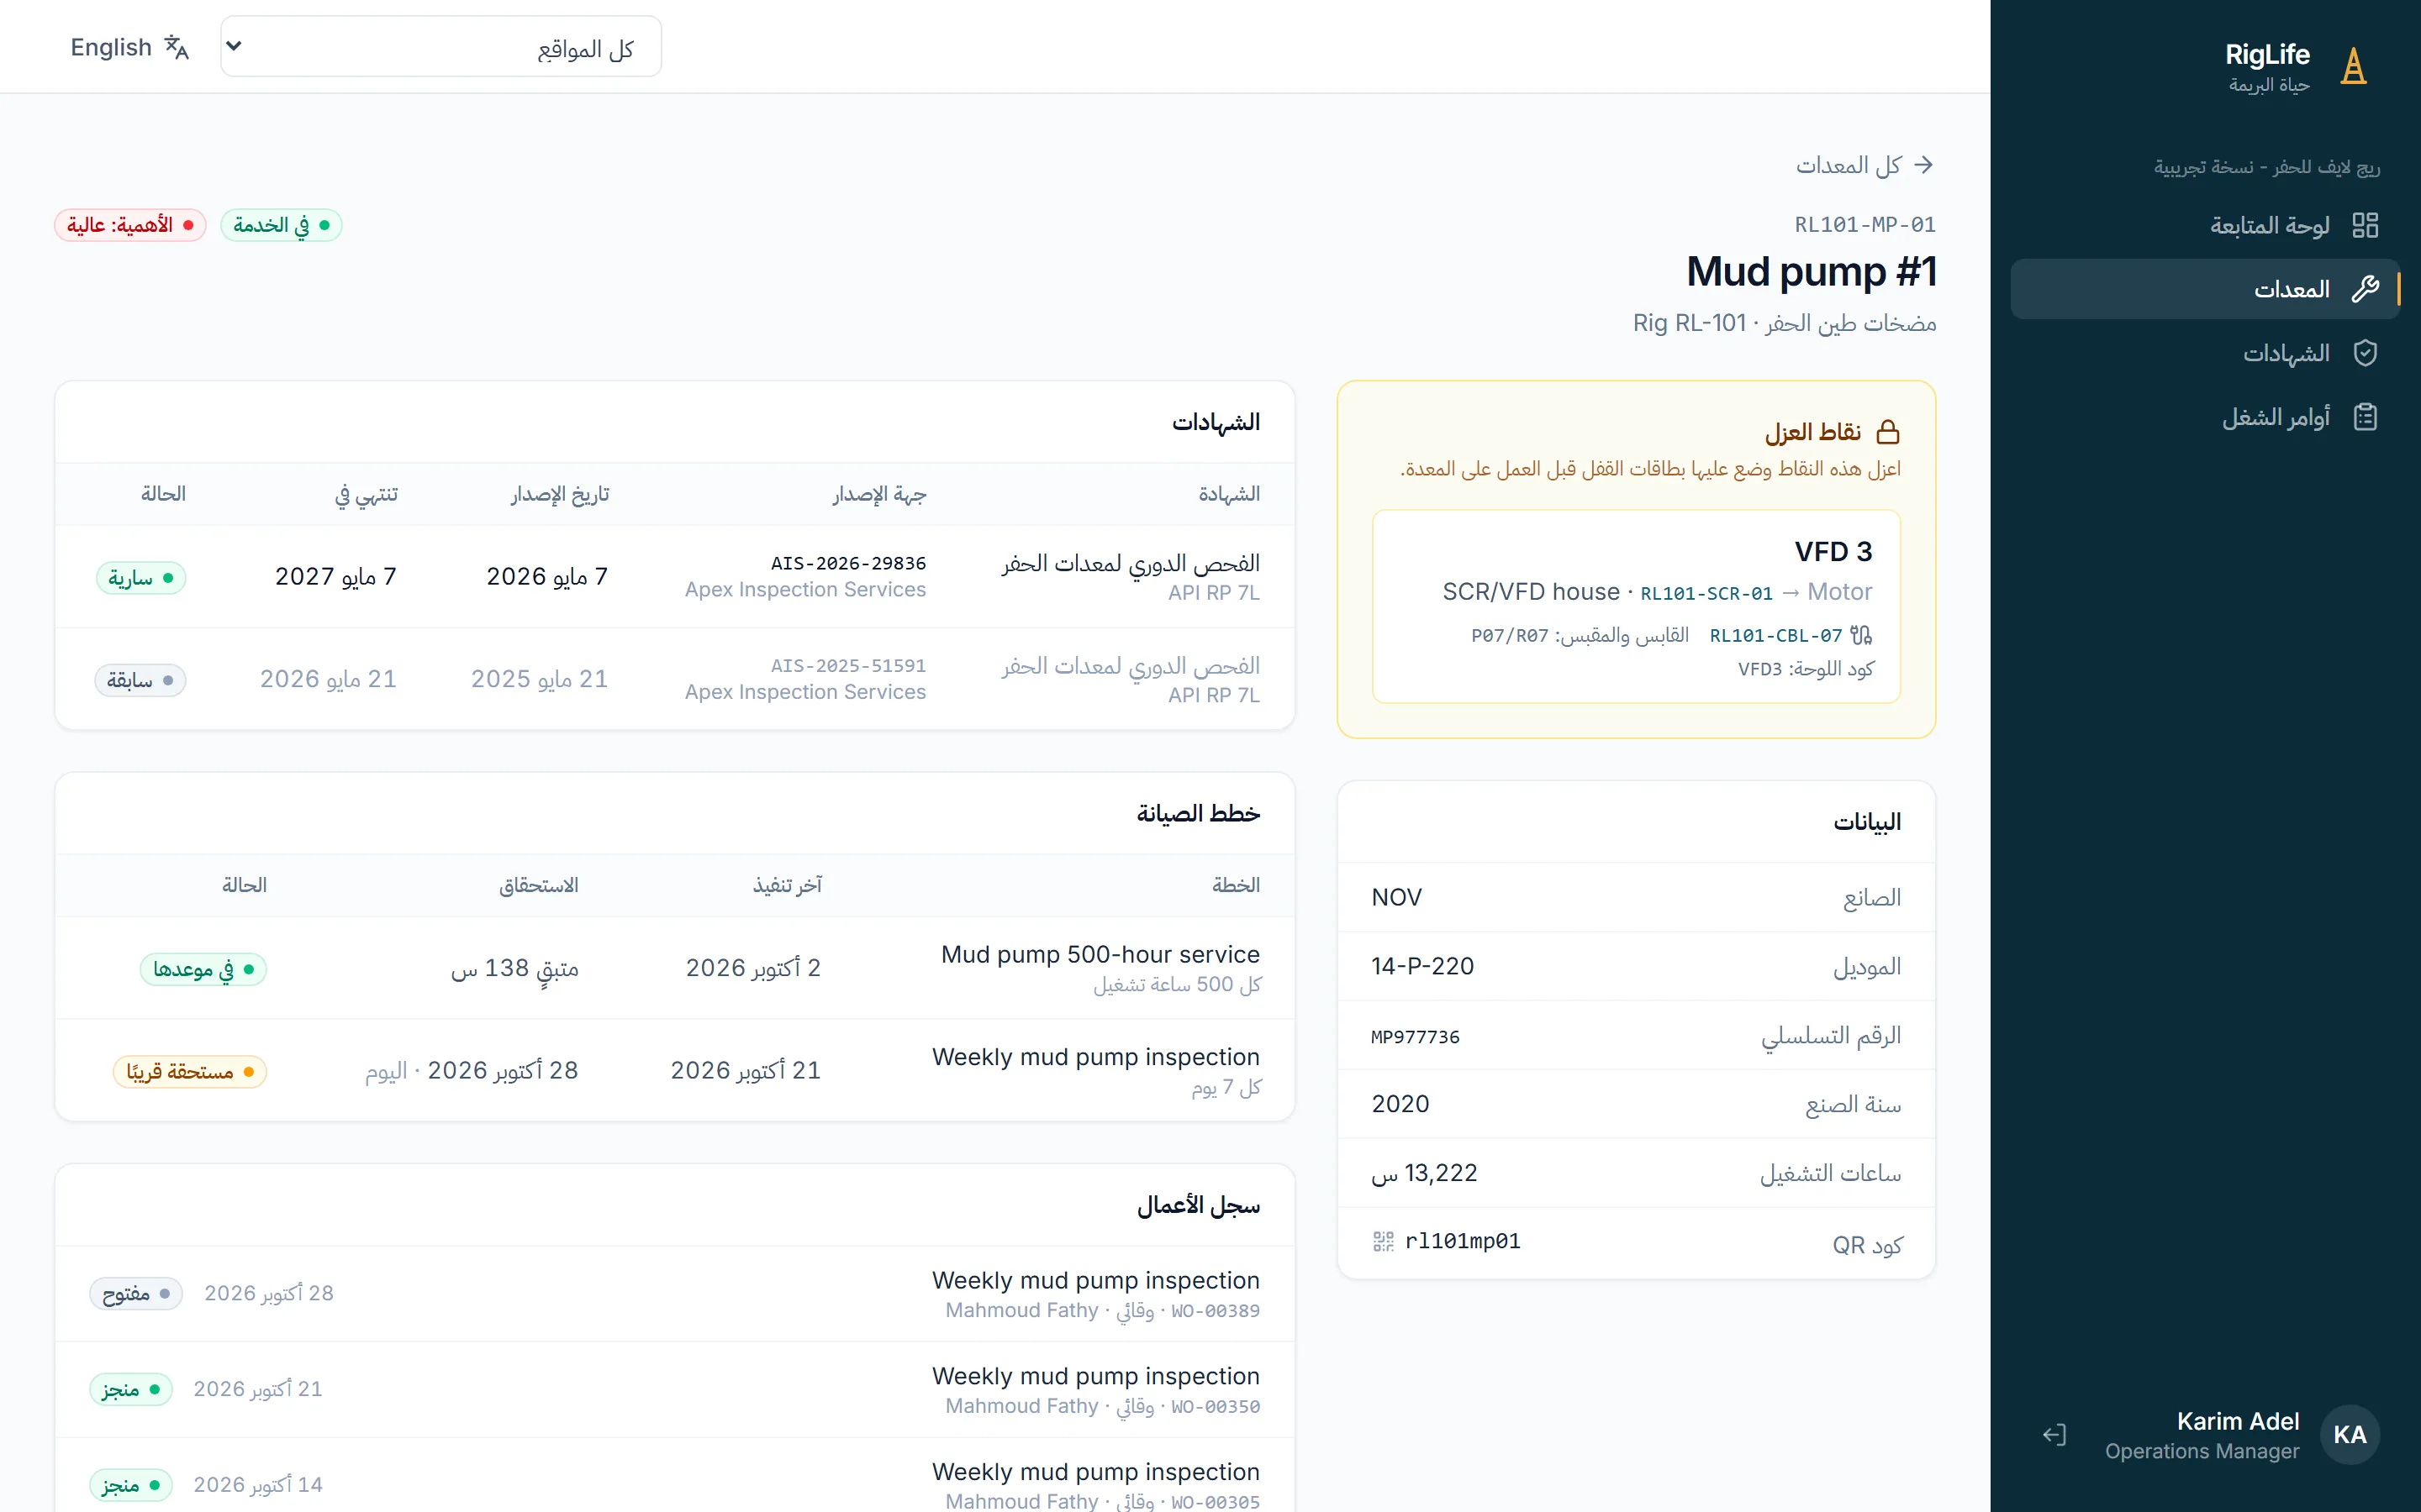Click the RigLife derrick logo icon
2421x1512 pixels.
point(2353,66)
